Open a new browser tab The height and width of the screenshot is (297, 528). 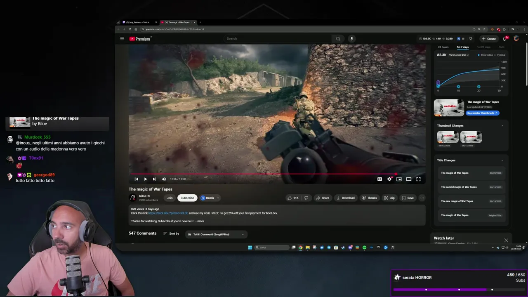200,22
